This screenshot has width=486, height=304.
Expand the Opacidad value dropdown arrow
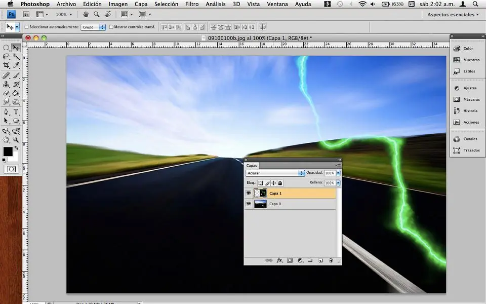(x=338, y=173)
